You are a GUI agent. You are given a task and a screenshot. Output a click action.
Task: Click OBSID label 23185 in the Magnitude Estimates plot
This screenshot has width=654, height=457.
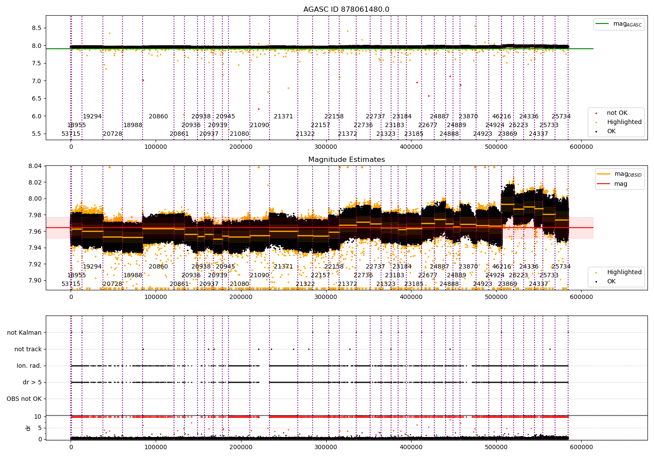414,284
